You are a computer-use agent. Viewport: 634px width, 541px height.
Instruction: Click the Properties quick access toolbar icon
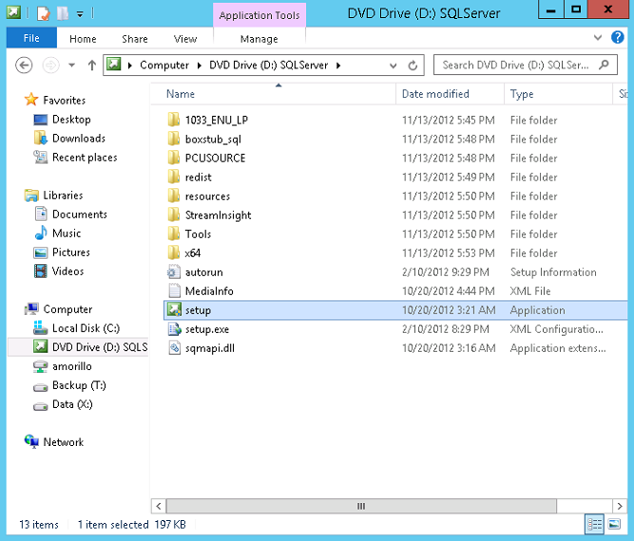point(44,13)
